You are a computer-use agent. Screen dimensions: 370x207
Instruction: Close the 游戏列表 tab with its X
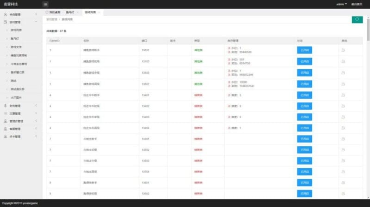coord(99,12)
